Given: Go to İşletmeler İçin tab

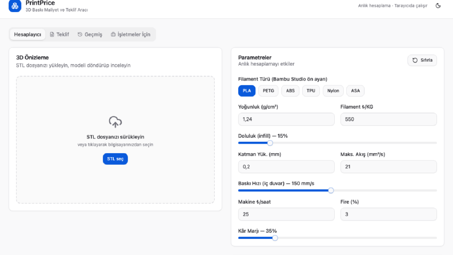Looking at the screenshot, I should pos(131,34).
